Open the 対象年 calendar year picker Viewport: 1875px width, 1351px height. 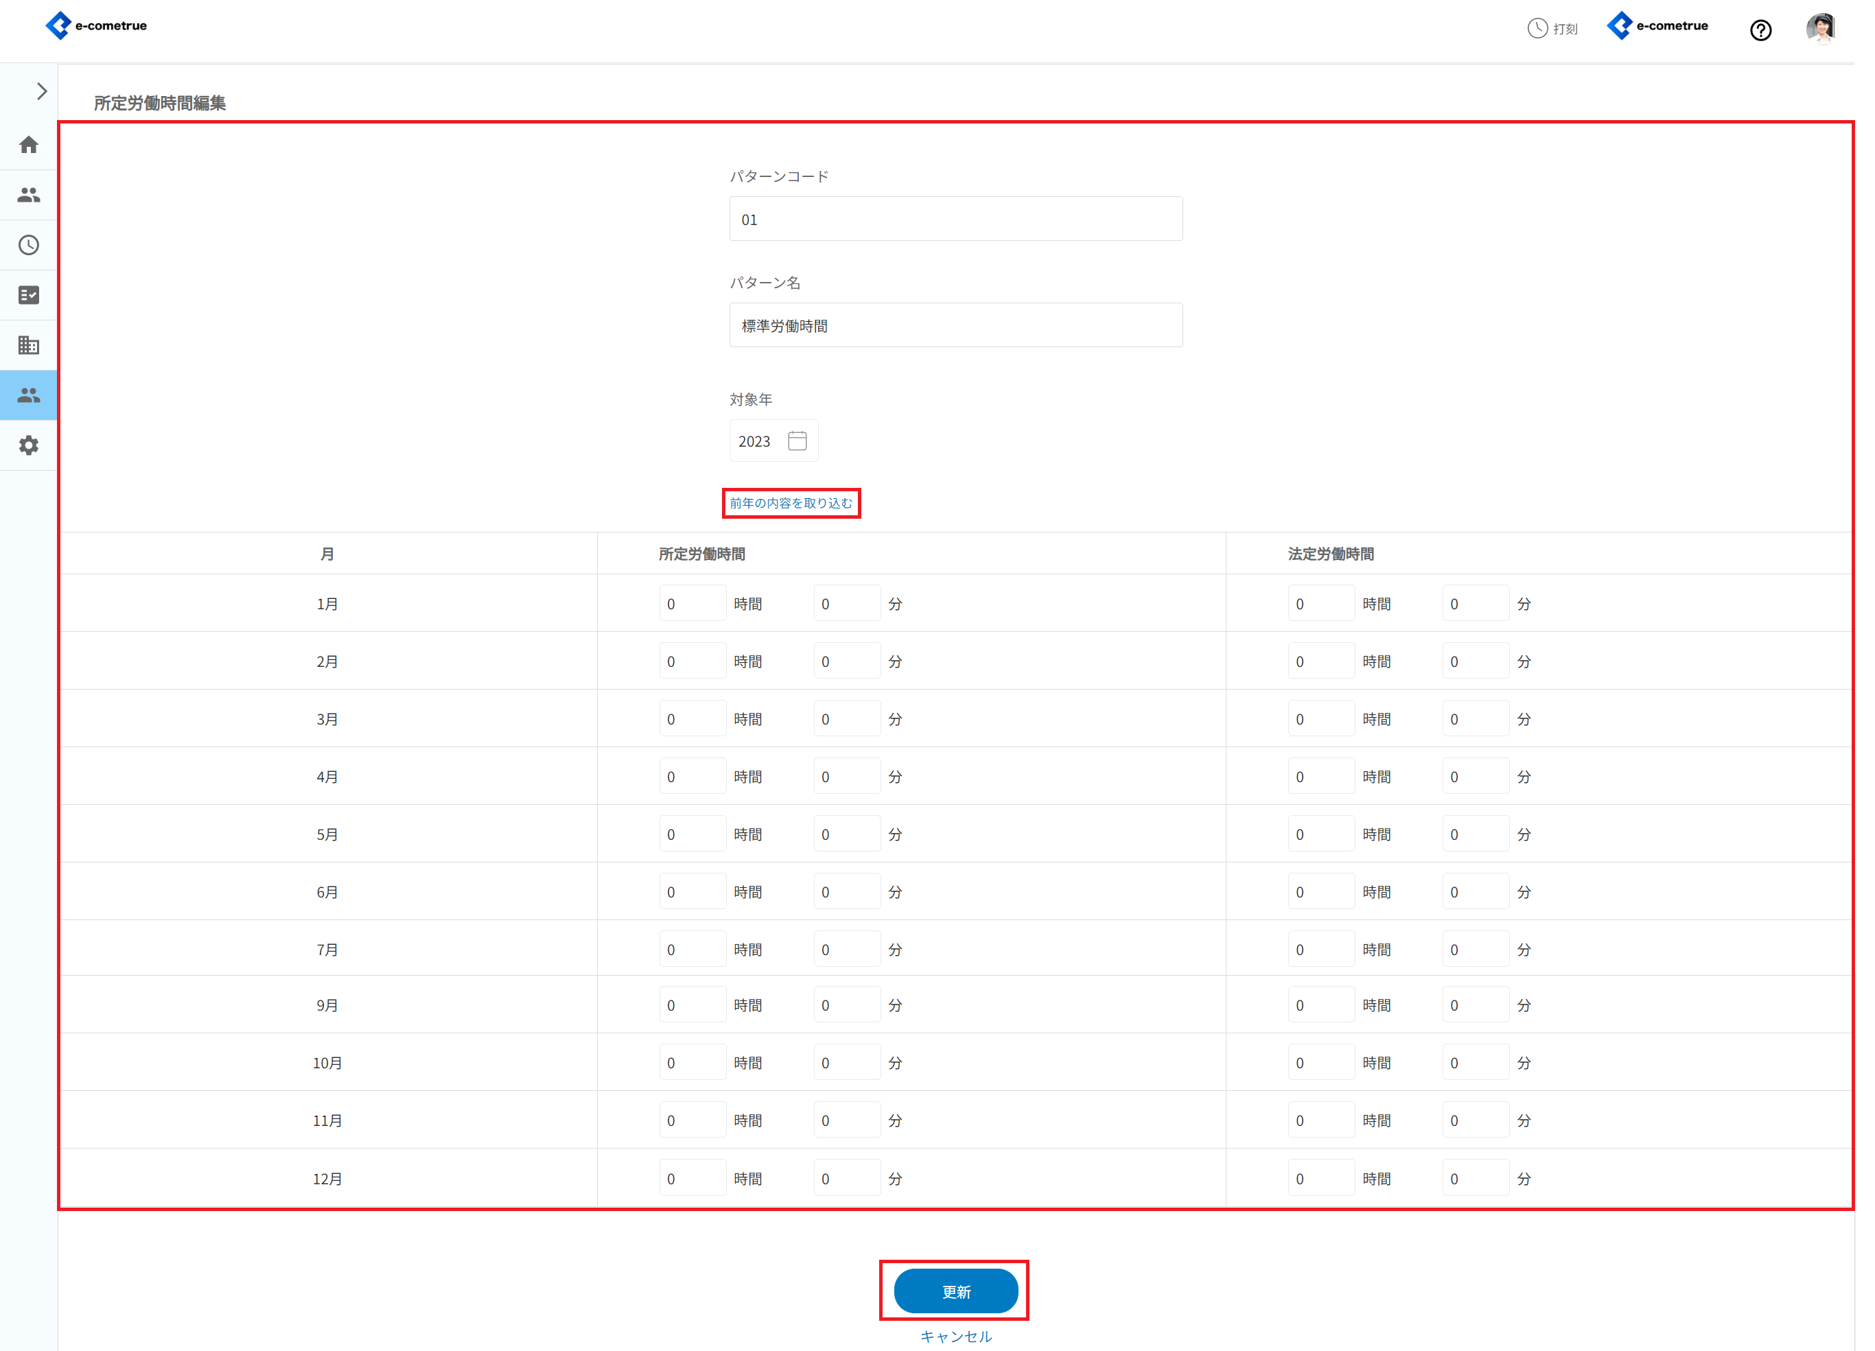click(797, 441)
